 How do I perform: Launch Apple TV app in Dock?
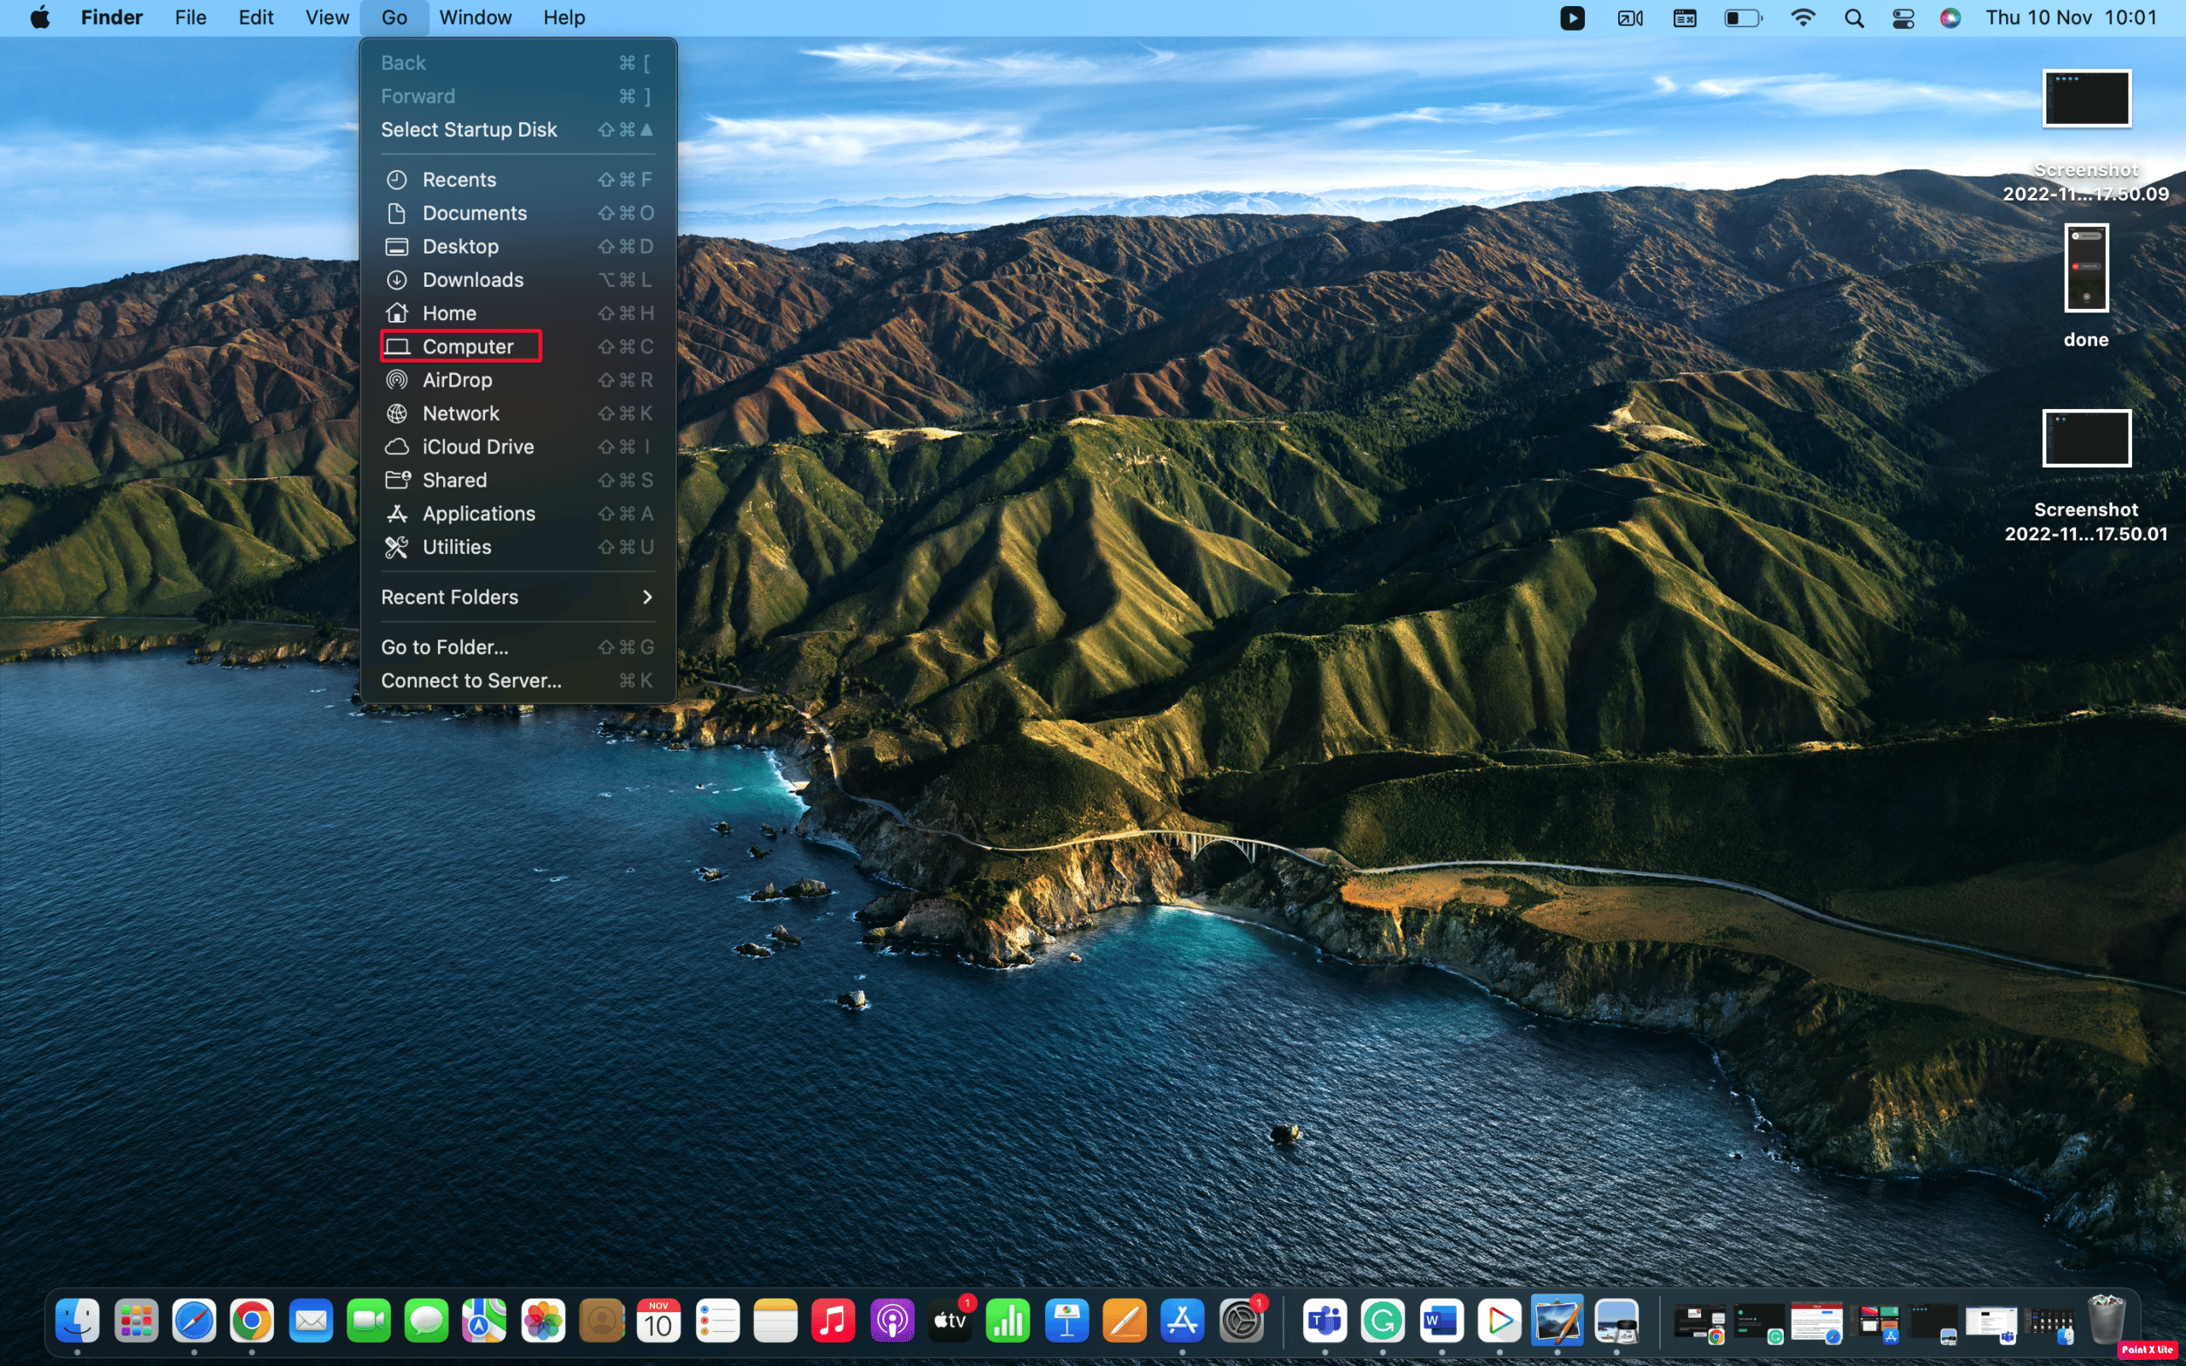point(950,1322)
